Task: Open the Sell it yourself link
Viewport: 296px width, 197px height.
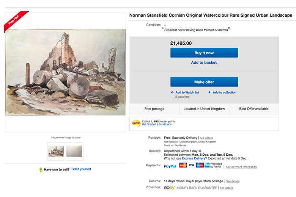Action: pyautogui.click(x=81, y=169)
